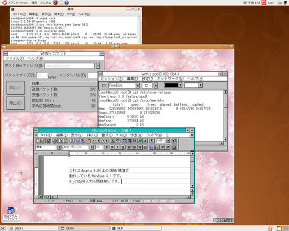This screenshot has width=289, height=231.
Task: Click the AutoFormat icon in Word
Action: point(113,141)
